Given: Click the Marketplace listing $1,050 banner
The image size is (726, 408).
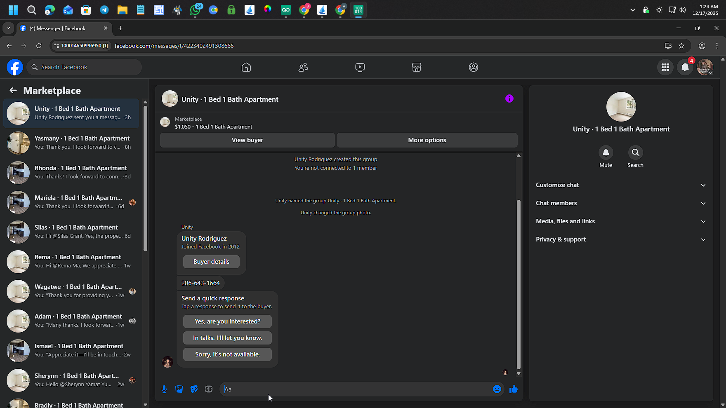Looking at the screenshot, I should click(x=339, y=122).
